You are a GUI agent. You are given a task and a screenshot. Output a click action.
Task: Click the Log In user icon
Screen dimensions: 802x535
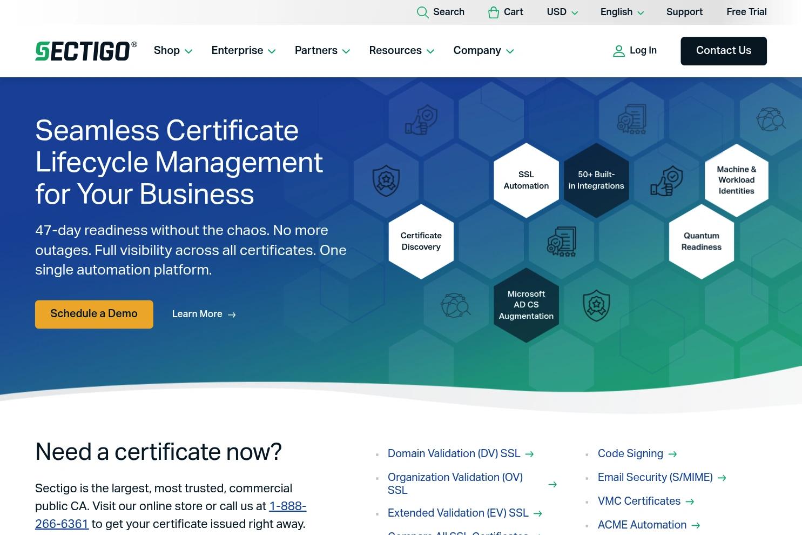click(619, 51)
